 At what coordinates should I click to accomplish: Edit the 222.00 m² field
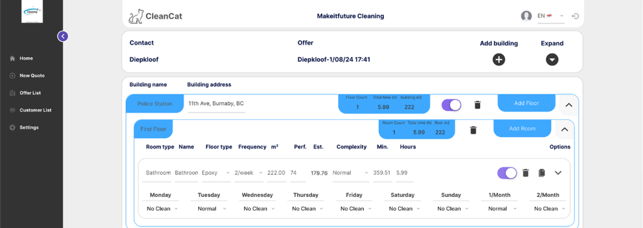(276, 173)
